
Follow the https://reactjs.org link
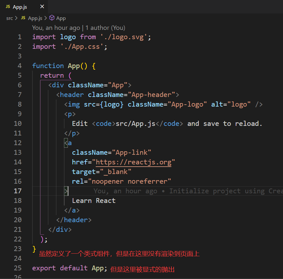tap(133, 162)
